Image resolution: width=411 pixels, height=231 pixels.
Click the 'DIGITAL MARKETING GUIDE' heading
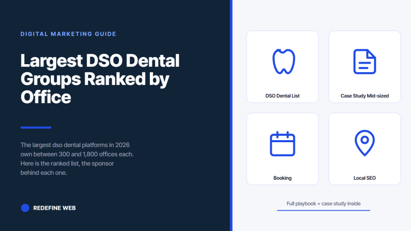68,34
